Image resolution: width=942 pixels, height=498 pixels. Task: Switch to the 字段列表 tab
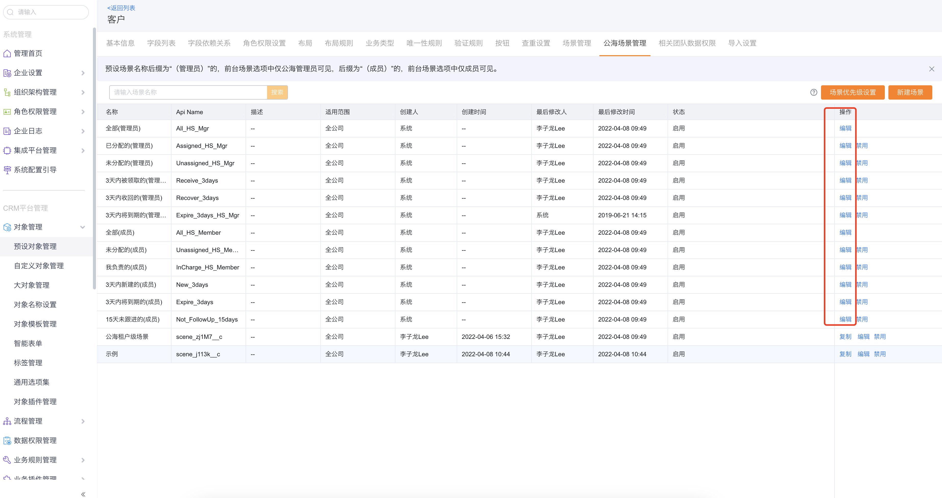[161, 43]
